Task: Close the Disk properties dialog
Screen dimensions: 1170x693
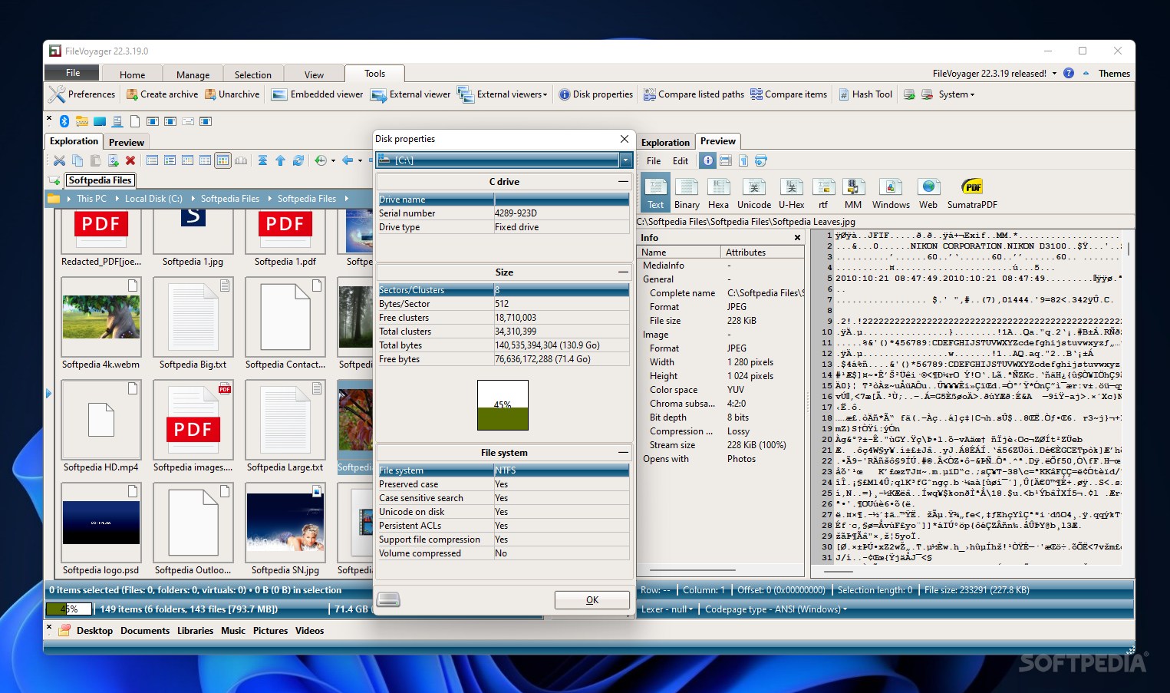Action: 625,139
